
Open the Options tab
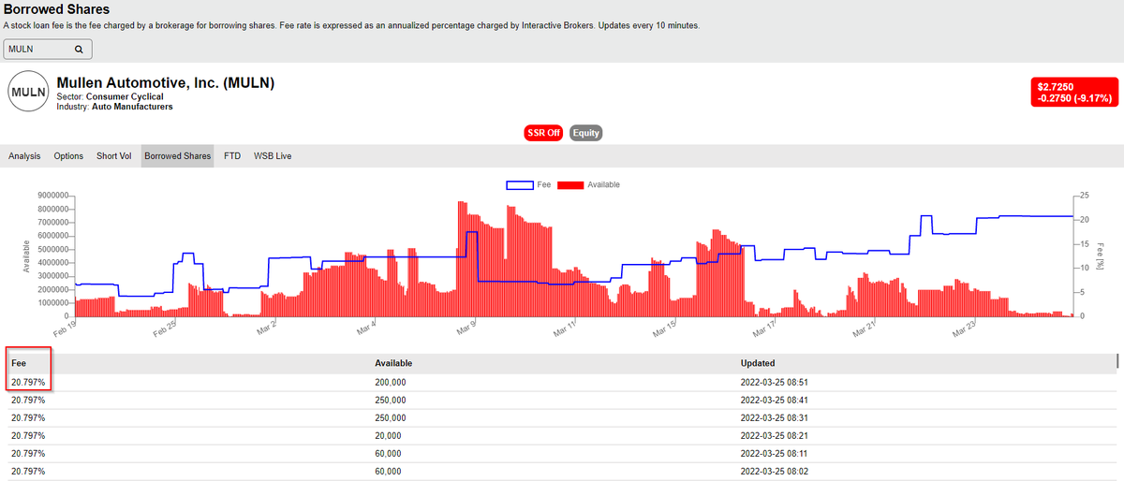[x=68, y=156]
